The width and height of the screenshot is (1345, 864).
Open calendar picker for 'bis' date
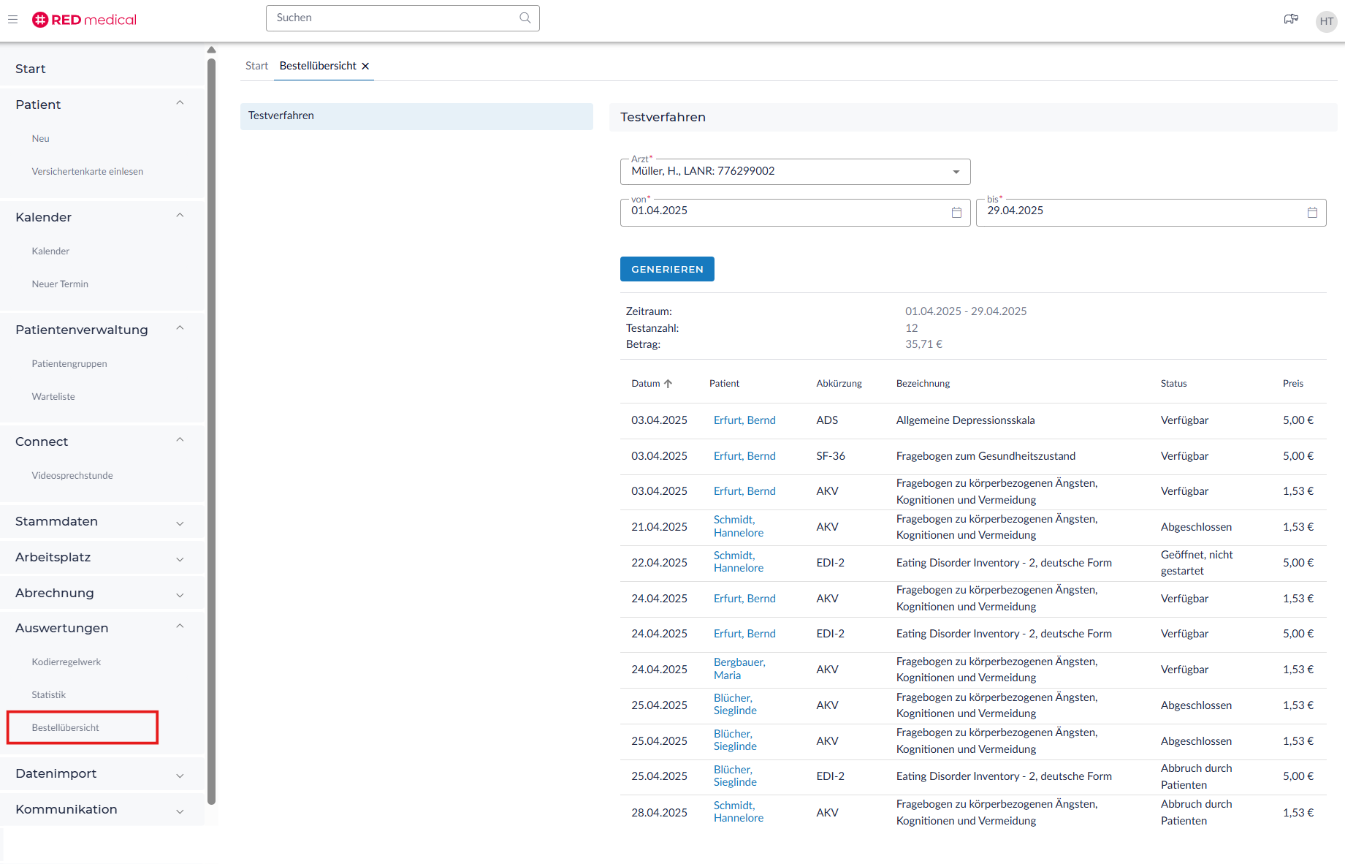(x=1312, y=213)
